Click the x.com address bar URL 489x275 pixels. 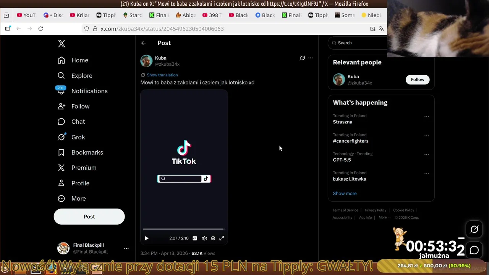[x=162, y=29]
